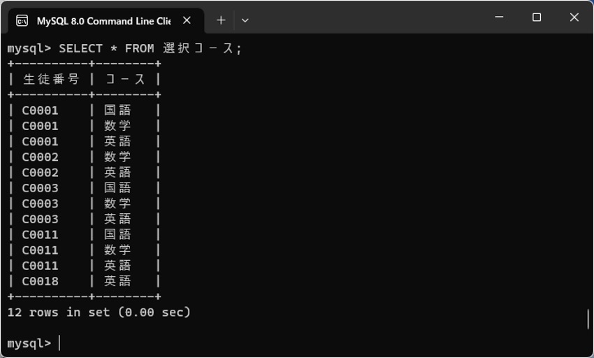The image size is (594, 358).
Task: Minimize the terminal window
Action: tap(499, 17)
